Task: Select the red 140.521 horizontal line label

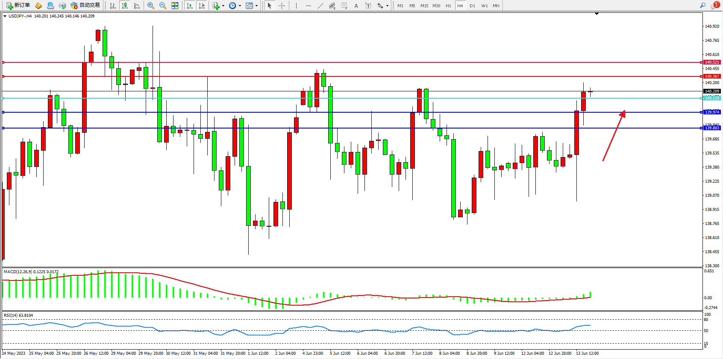Action: pyautogui.click(x=712, y=62)
